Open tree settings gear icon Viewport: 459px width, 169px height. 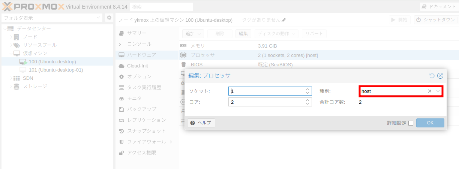(x=109, y=18)
